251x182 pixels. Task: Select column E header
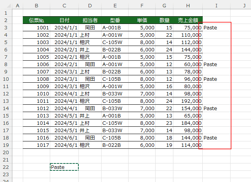[115, 6]
